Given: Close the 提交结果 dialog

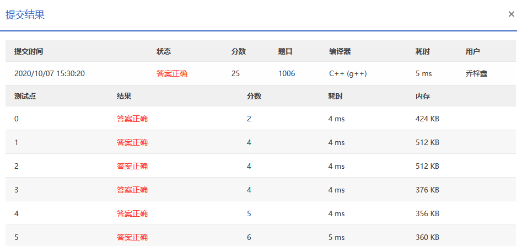Looking at the screenshot, I should pyautogui.click(x=511, y=14).
